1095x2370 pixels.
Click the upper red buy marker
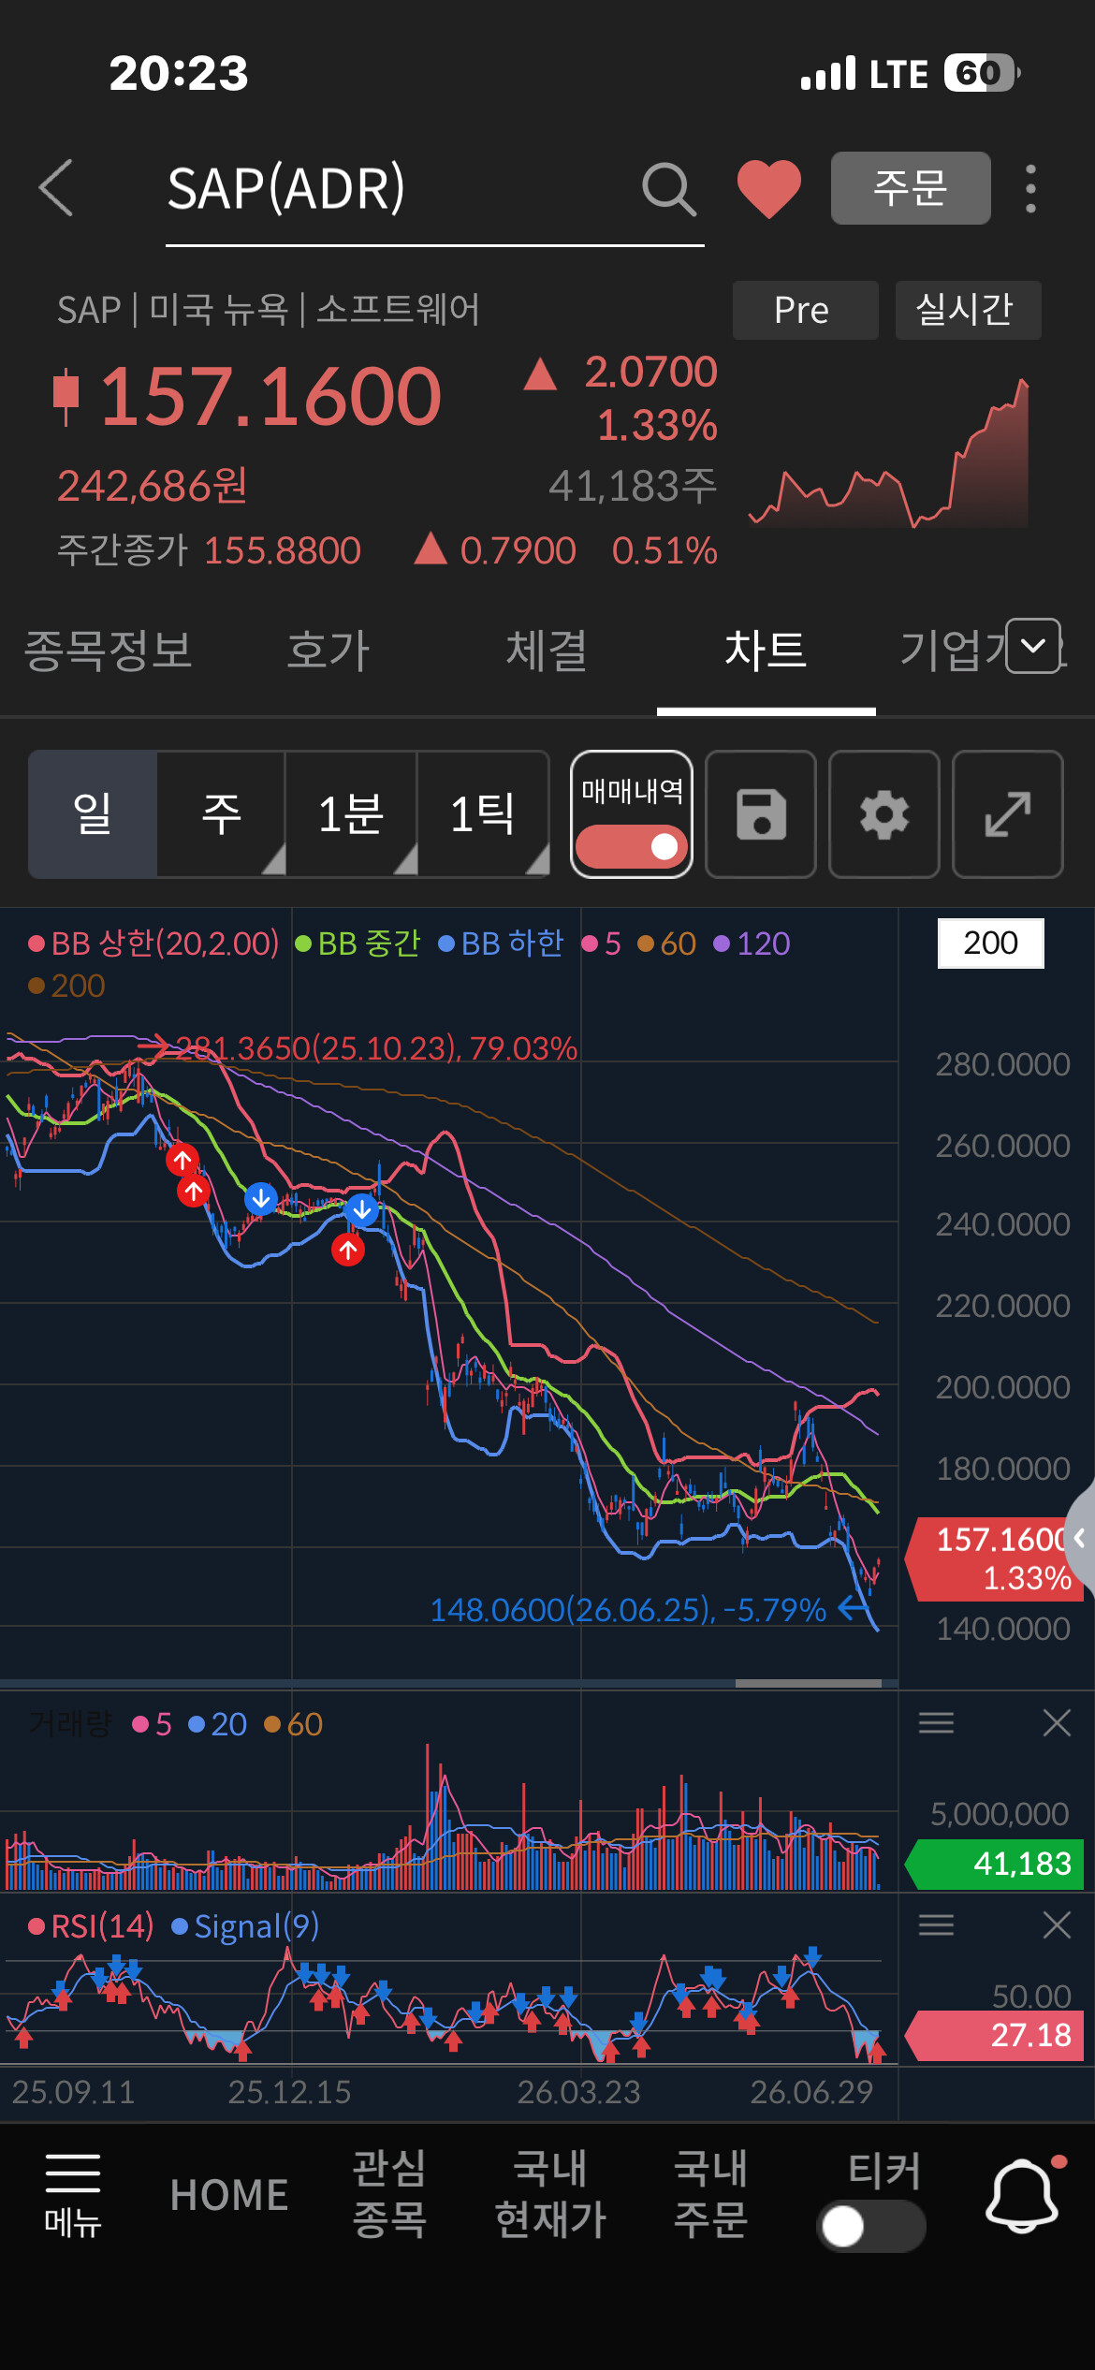(182, 1160)
